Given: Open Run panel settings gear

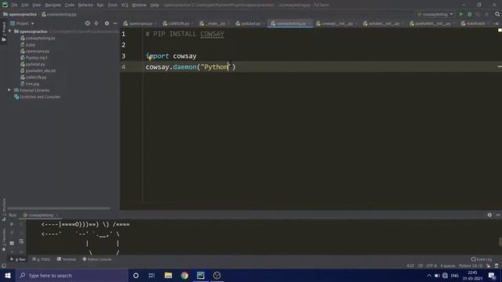Looking at the screenshot, I should (x=489, y=215).
